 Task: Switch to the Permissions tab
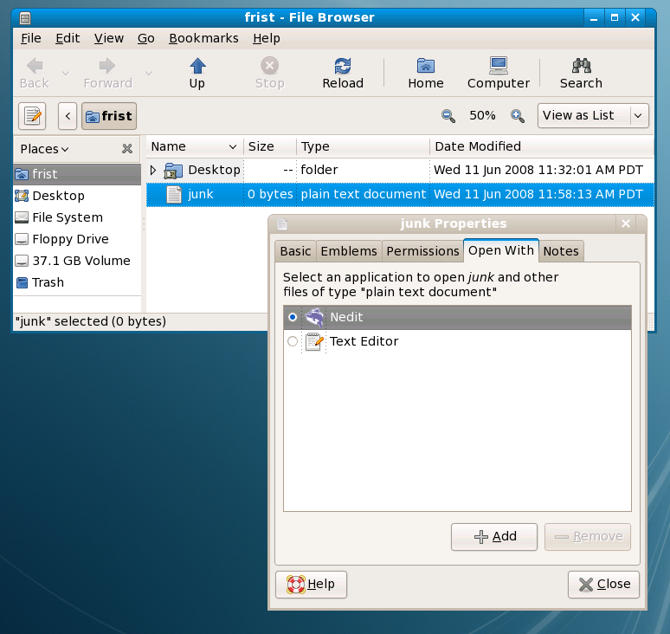tap(422, 251)
